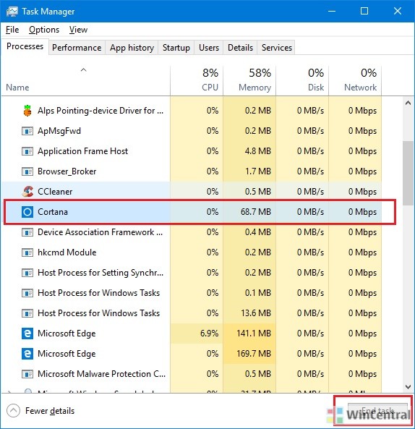The height and width of the screenshot is (429, 415).
Task: Select Microsoft Malware Protection C... row
Action: coord(192,374)
